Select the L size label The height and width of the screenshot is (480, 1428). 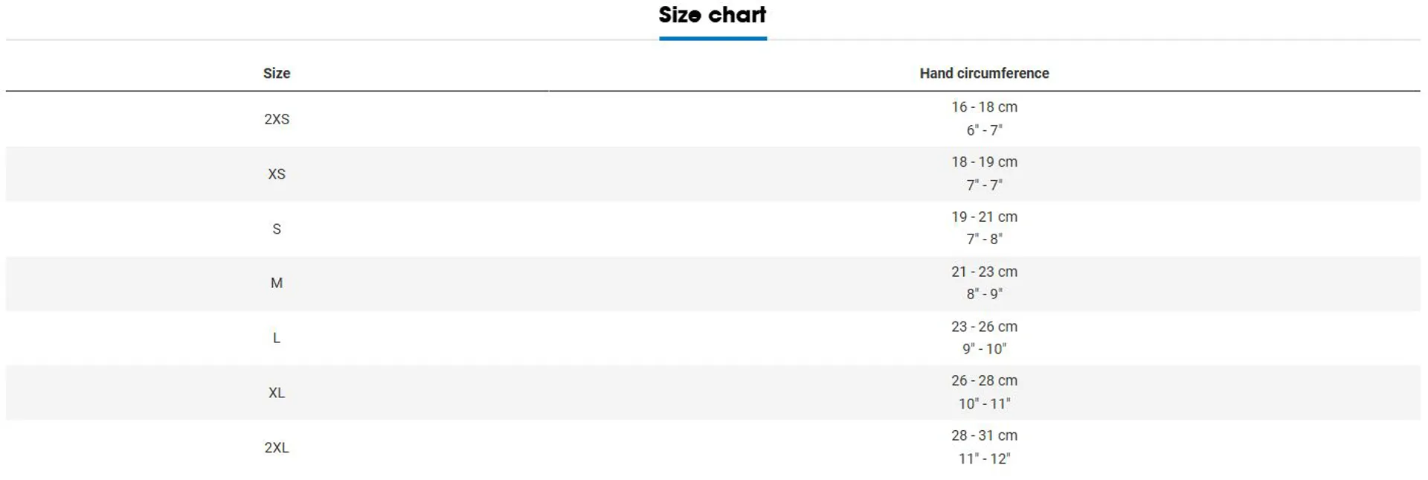click(277, 338)
